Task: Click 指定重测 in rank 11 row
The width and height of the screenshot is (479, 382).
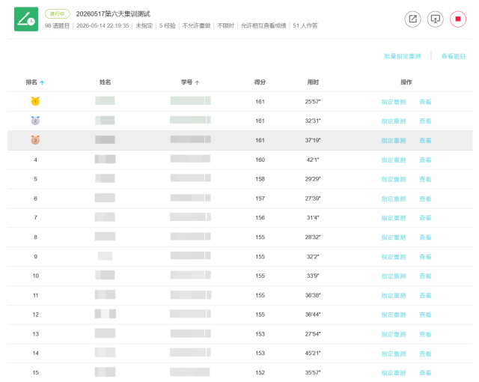Action: coord(394,296)
